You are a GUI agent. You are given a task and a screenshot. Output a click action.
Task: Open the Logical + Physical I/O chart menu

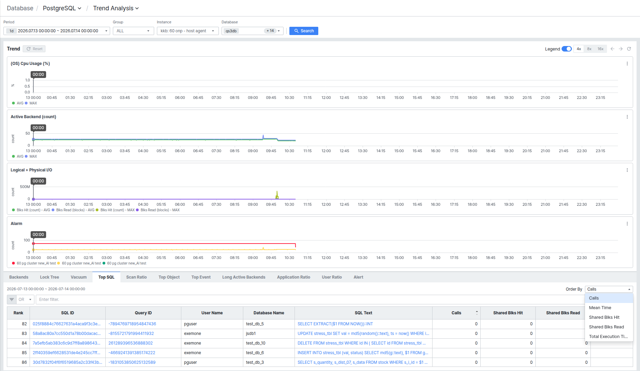[627, 170]
